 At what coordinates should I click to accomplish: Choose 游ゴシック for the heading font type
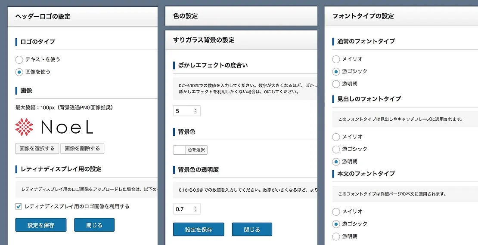pos(336,150)
